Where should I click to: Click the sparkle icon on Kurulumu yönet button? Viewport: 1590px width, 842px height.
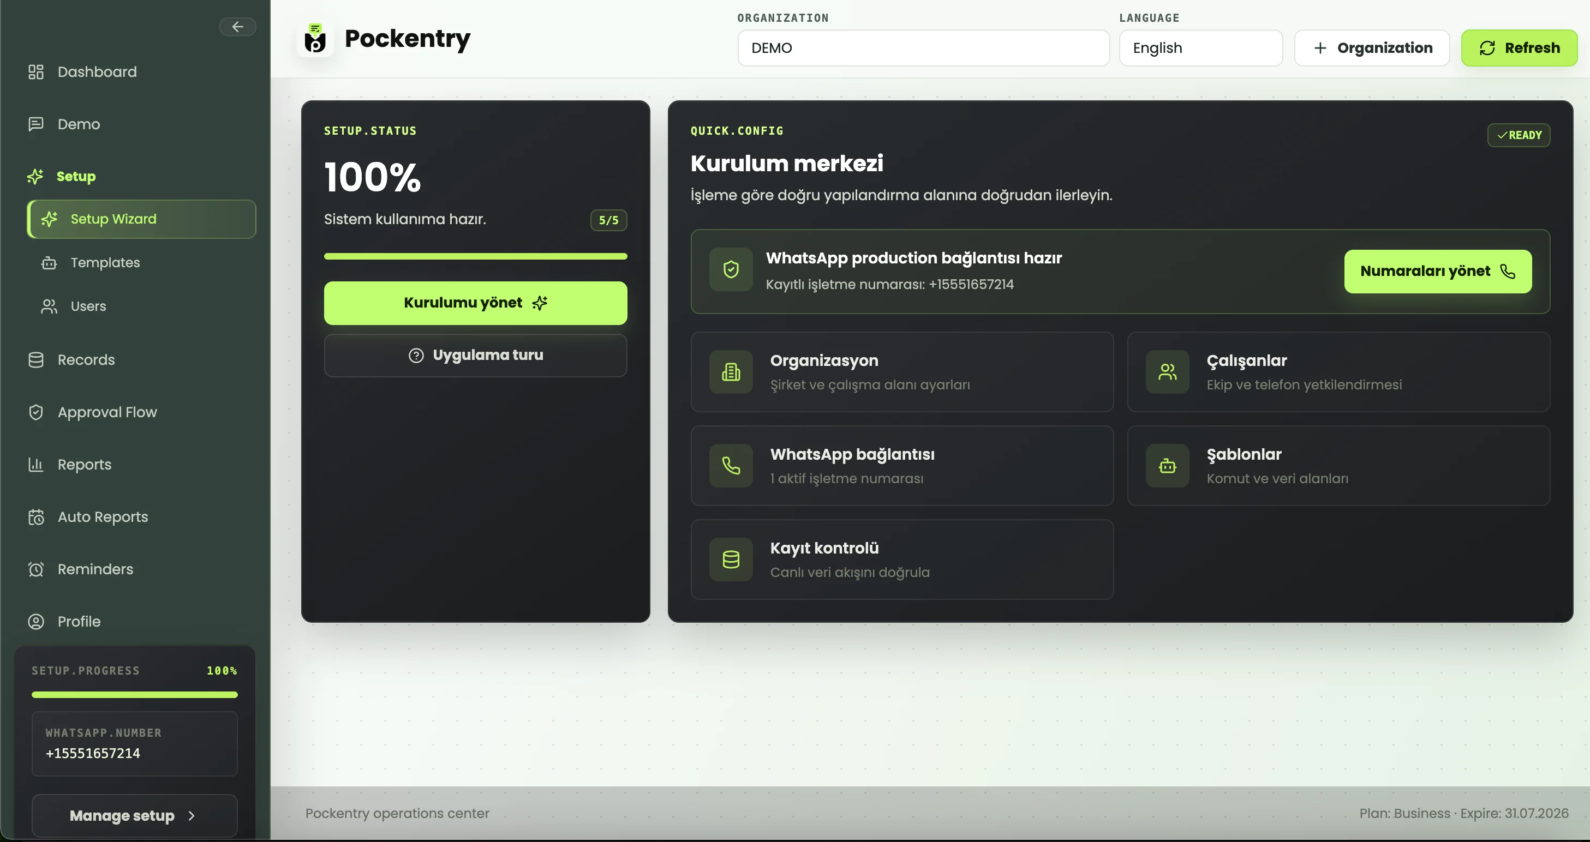click(x=540, y=303)
